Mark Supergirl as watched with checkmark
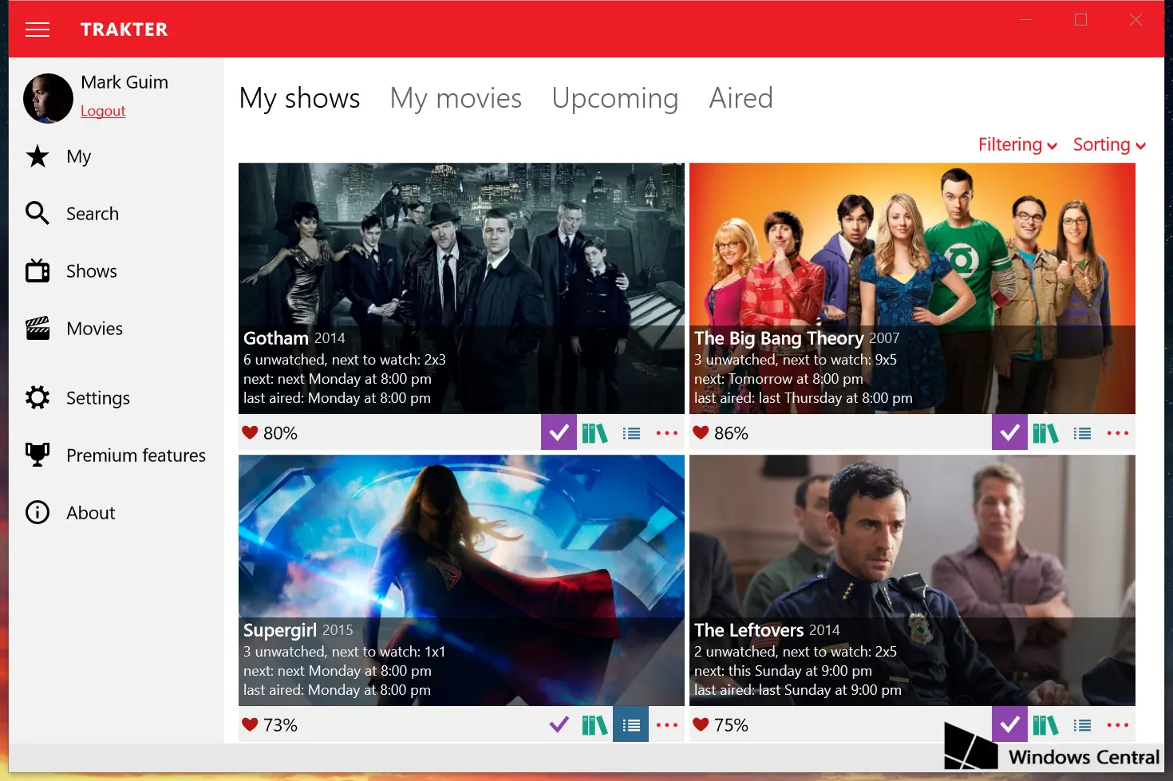This screenshot has height=781, width=1173. click(559, 724)
